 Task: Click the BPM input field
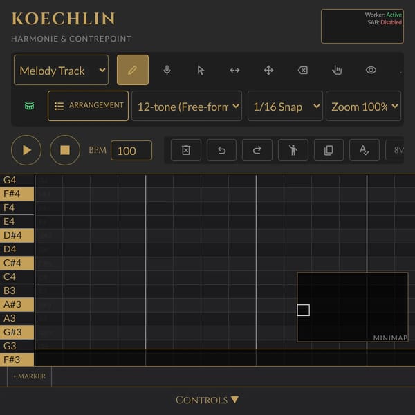(131, 150)
